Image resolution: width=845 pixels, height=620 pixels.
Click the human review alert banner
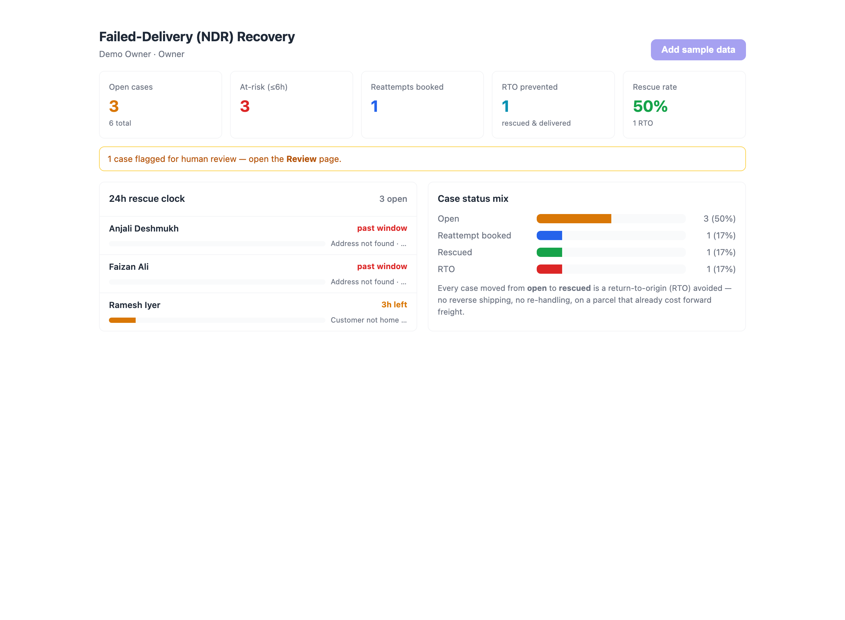pos(422,159)
